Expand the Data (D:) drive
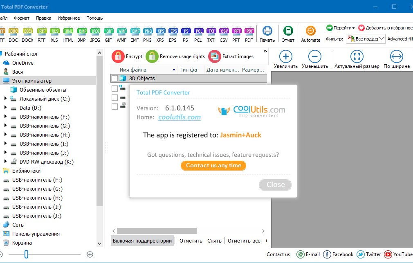The height and width of the screenshot is (263, 413). point(5,108)
